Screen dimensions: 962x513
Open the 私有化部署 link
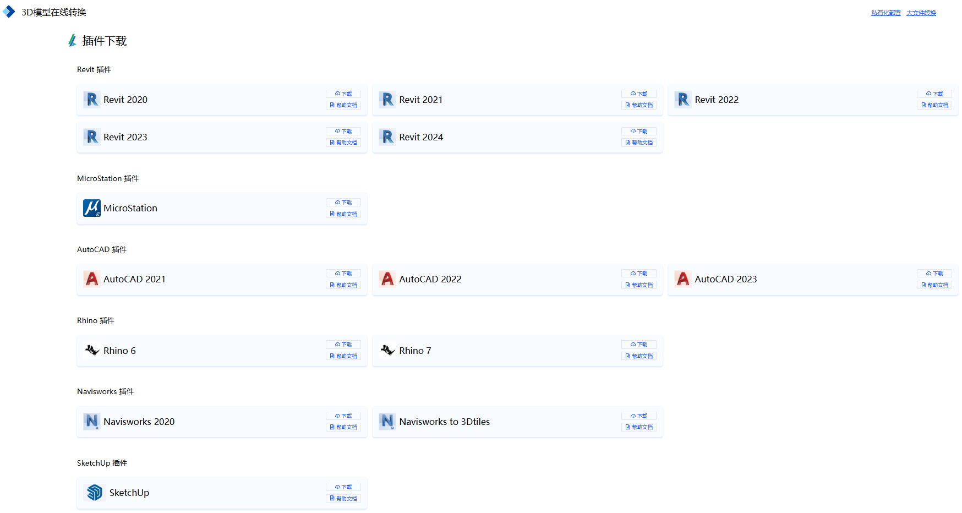point(886,13)
